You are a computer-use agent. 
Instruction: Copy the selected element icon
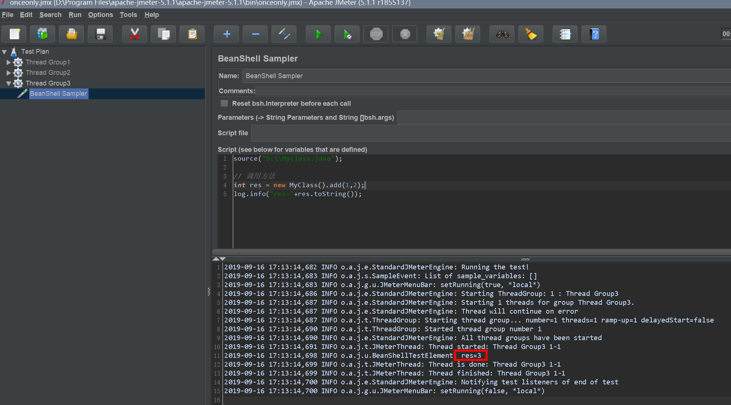[163, 34]
